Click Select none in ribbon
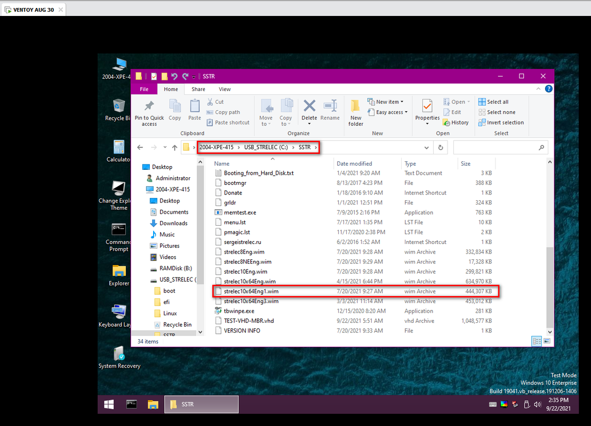 497,112
